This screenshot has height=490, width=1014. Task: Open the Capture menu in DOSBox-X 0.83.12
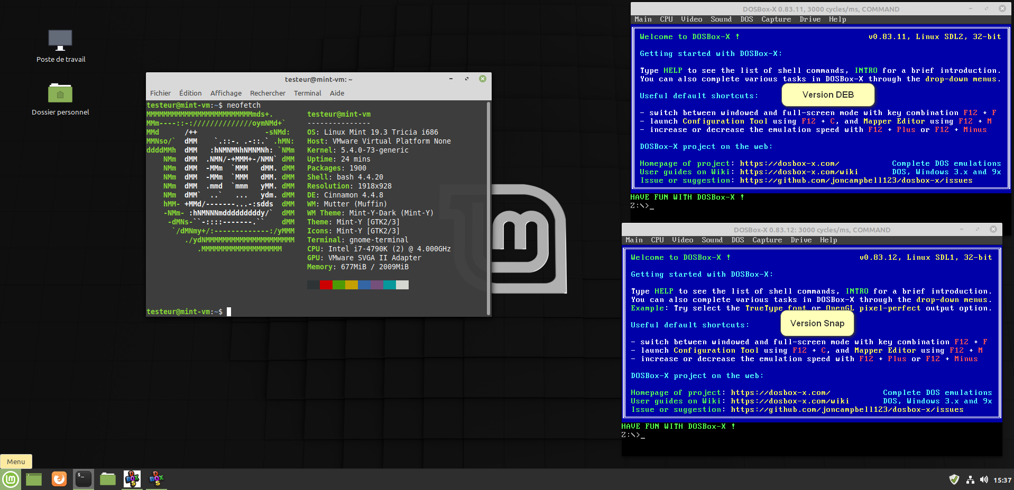767,240
